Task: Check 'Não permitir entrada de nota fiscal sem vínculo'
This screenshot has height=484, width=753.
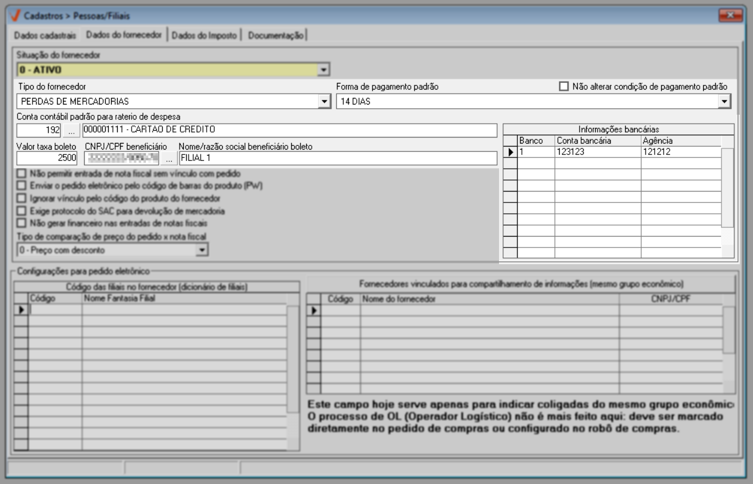Action: click(22, 174)
